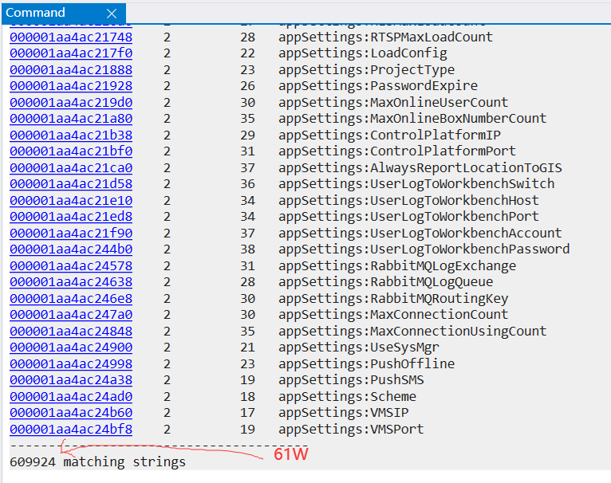611x483 pixels.
Task: Inspect object at 000001aa4ac24bf8
Action: (x=71, y=430)
